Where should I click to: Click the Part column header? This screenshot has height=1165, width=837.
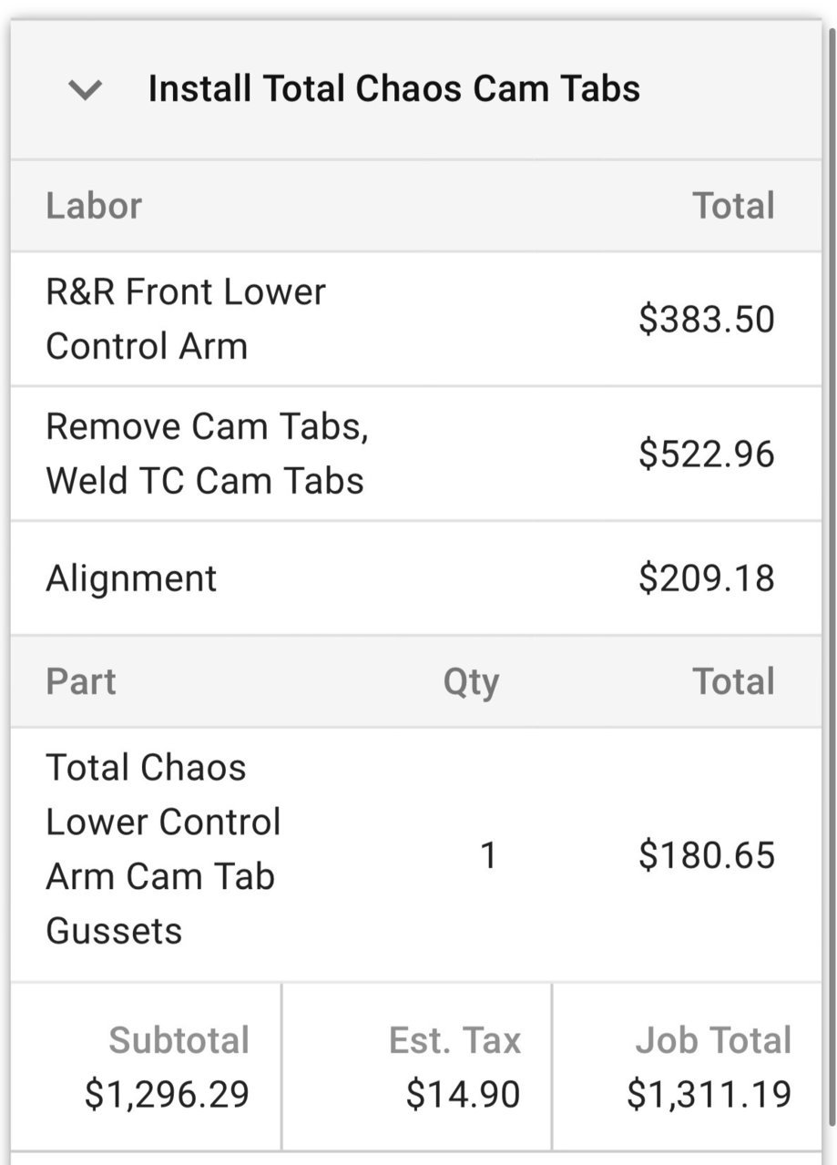click(x=81, y=681)
